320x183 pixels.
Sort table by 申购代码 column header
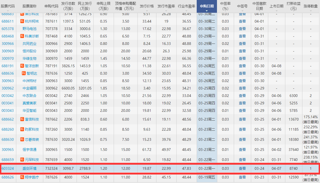click(x=52, y=6)
